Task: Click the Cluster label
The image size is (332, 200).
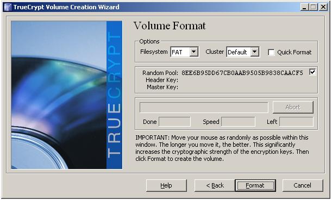Action: pyautogui.click(x=215, y=52)
